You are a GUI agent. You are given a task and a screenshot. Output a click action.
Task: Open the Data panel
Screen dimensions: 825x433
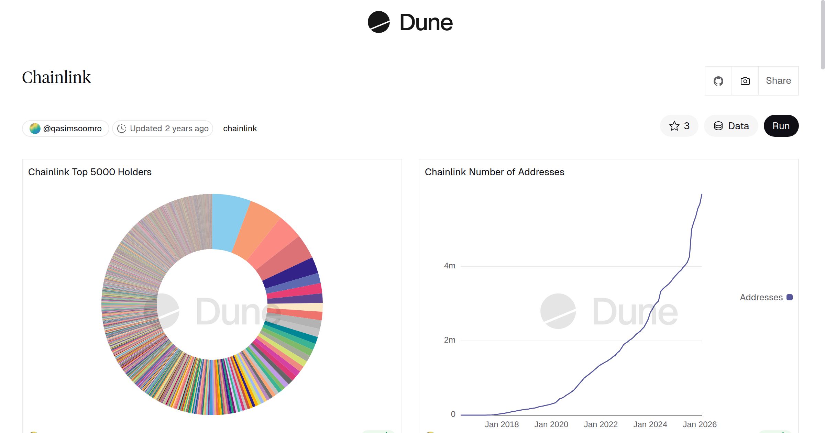(x=731, y=126)
